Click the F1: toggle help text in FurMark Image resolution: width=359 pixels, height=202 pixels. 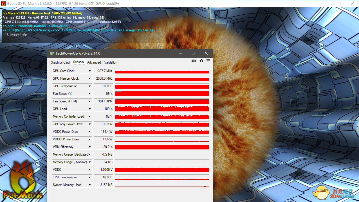[15, 34]
